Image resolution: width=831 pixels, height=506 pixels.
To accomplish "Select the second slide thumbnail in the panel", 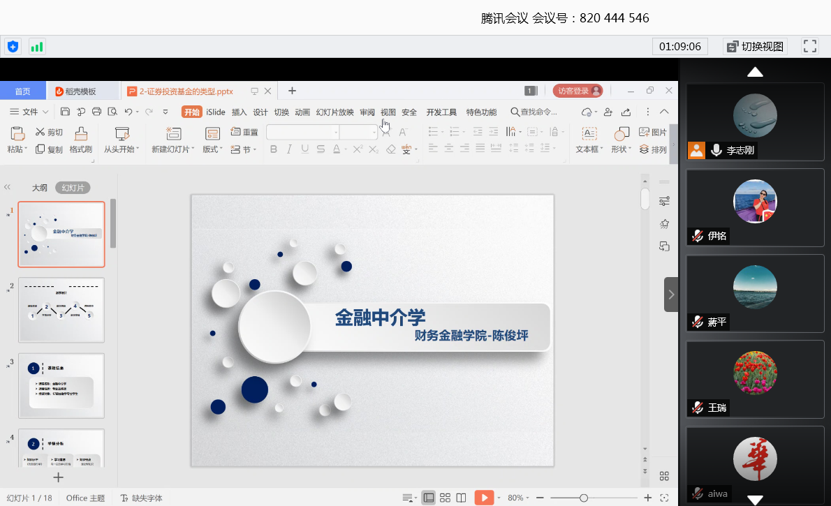I will tap(61, 309).
